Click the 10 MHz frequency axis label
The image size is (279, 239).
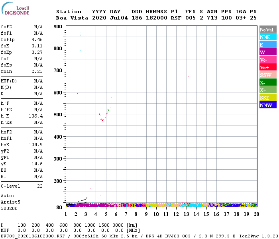[x=156, y=214]
